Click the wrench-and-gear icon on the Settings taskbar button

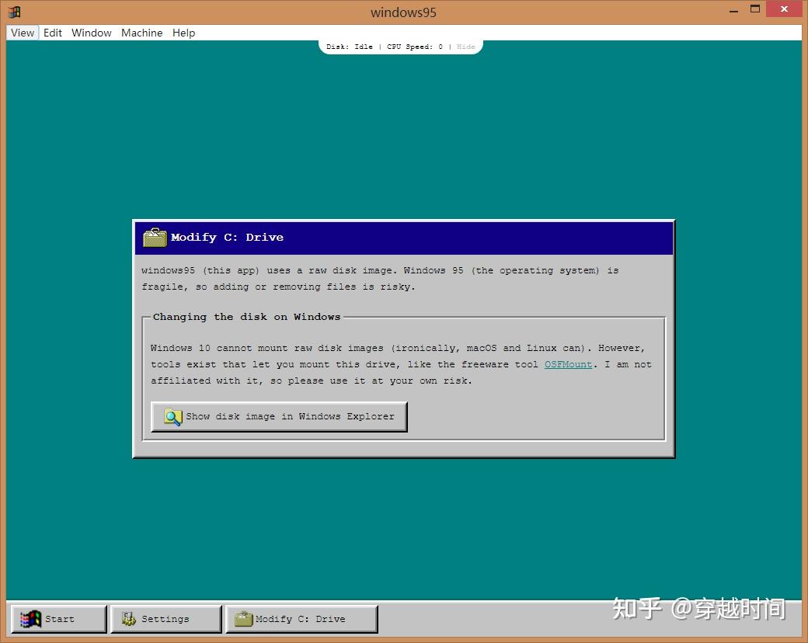pos(129,618)
